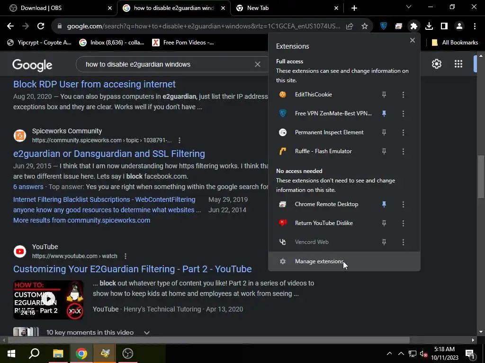The width and height of the screenshot is (485, 363).
Task: Open more options for EditThisCookie
Action: pos(403,95)
